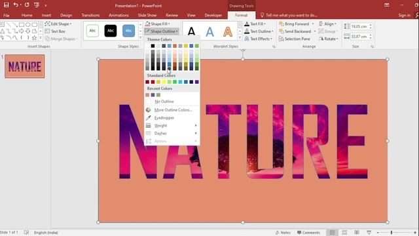Switch to Normal view in status bar
Image resolution: width=419 pixels, height=236 pixels.
(332, 233)
